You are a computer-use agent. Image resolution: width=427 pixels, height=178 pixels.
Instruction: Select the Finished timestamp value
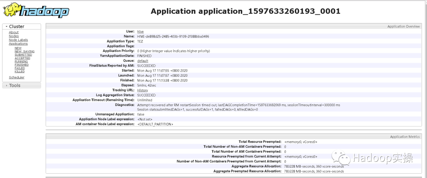click(162, 80)
